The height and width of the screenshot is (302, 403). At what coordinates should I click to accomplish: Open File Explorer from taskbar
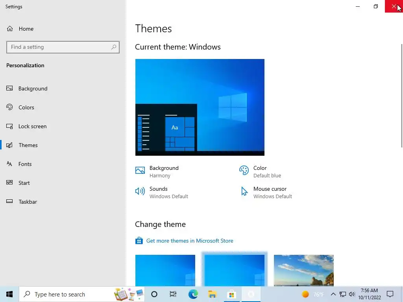(x=212, y=294)
